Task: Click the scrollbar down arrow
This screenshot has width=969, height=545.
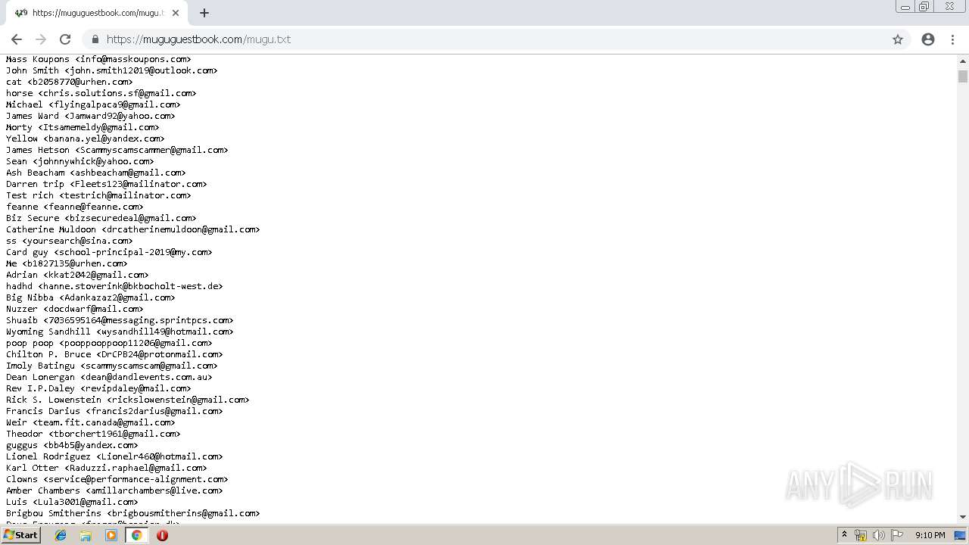Action: (963, 517)
